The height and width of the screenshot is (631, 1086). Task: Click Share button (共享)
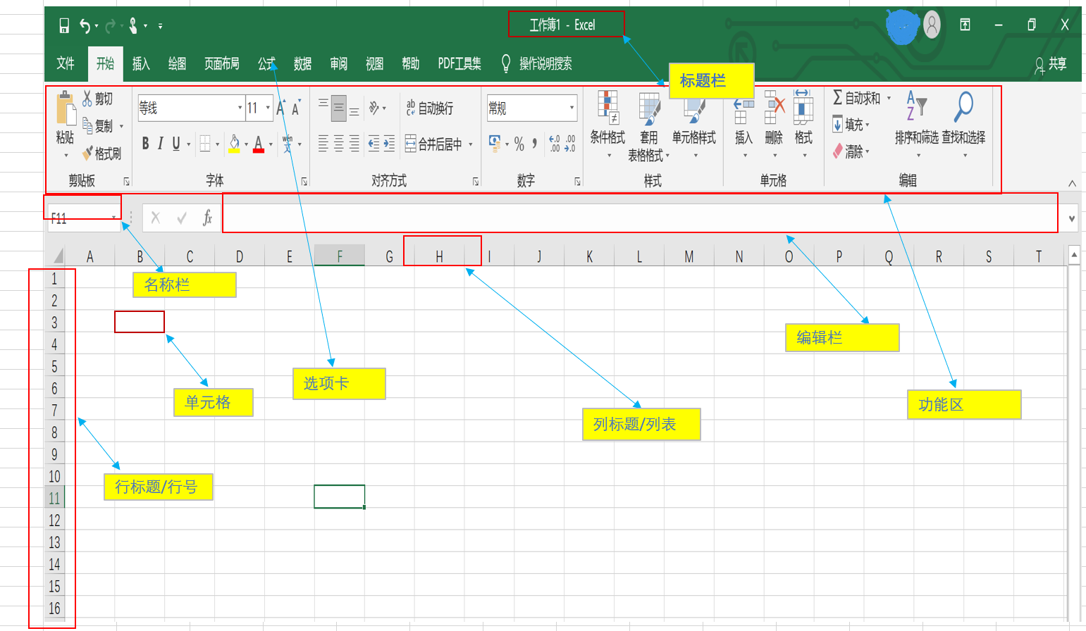pos(1050,64)
